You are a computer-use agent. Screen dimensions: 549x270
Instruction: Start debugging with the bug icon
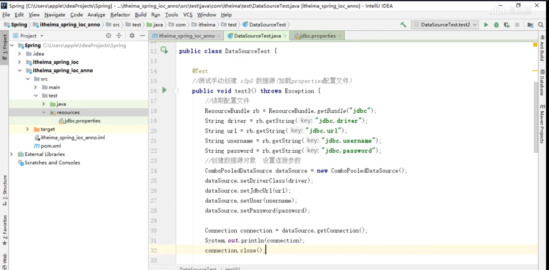click(496, 25)
